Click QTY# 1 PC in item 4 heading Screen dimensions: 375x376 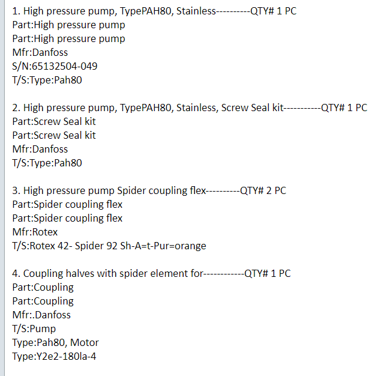268,273
